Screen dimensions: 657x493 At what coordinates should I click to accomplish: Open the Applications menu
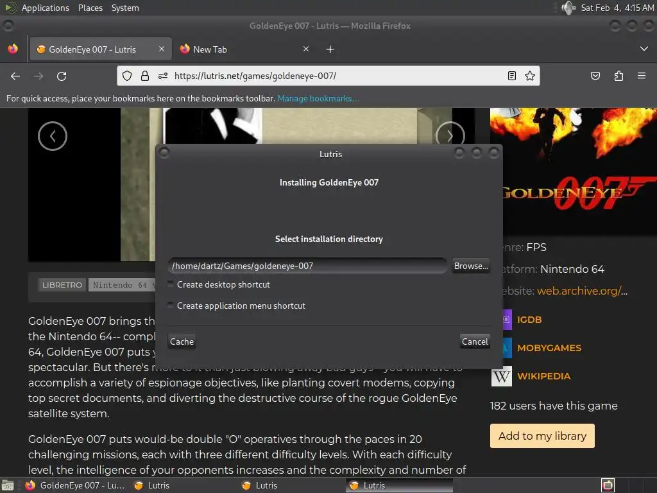(x=46, y=8)
